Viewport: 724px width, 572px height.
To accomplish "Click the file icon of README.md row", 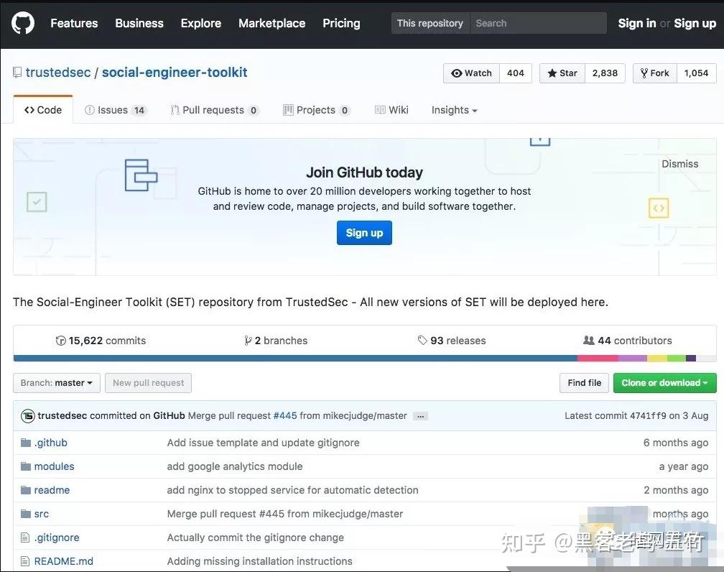I will click(x=25, y=561).
